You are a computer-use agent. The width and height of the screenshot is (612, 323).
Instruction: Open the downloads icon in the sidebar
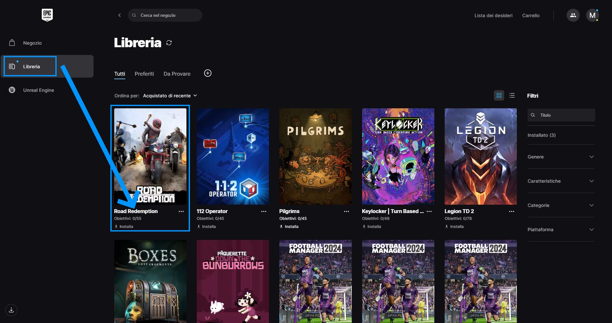[x=11, y=310]
